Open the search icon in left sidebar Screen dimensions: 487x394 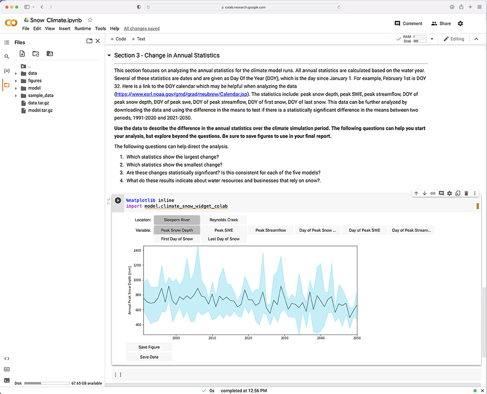[x=7, y=56]
